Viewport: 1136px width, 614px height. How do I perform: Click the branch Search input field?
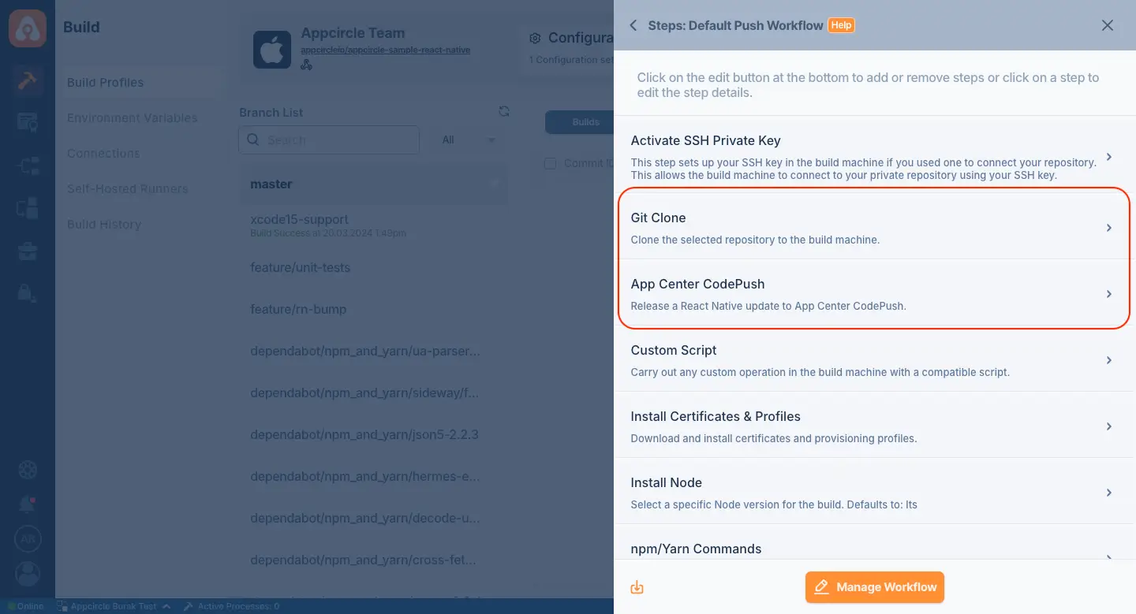pos(329,140)
